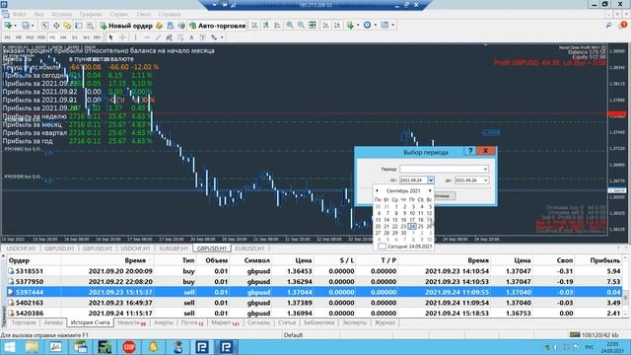Select line chart type icon

coord(277,26)
